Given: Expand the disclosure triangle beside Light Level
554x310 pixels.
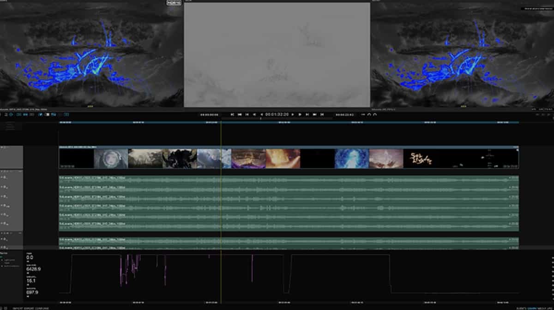Looking at the screenshot, I should [x=2, y=260].
